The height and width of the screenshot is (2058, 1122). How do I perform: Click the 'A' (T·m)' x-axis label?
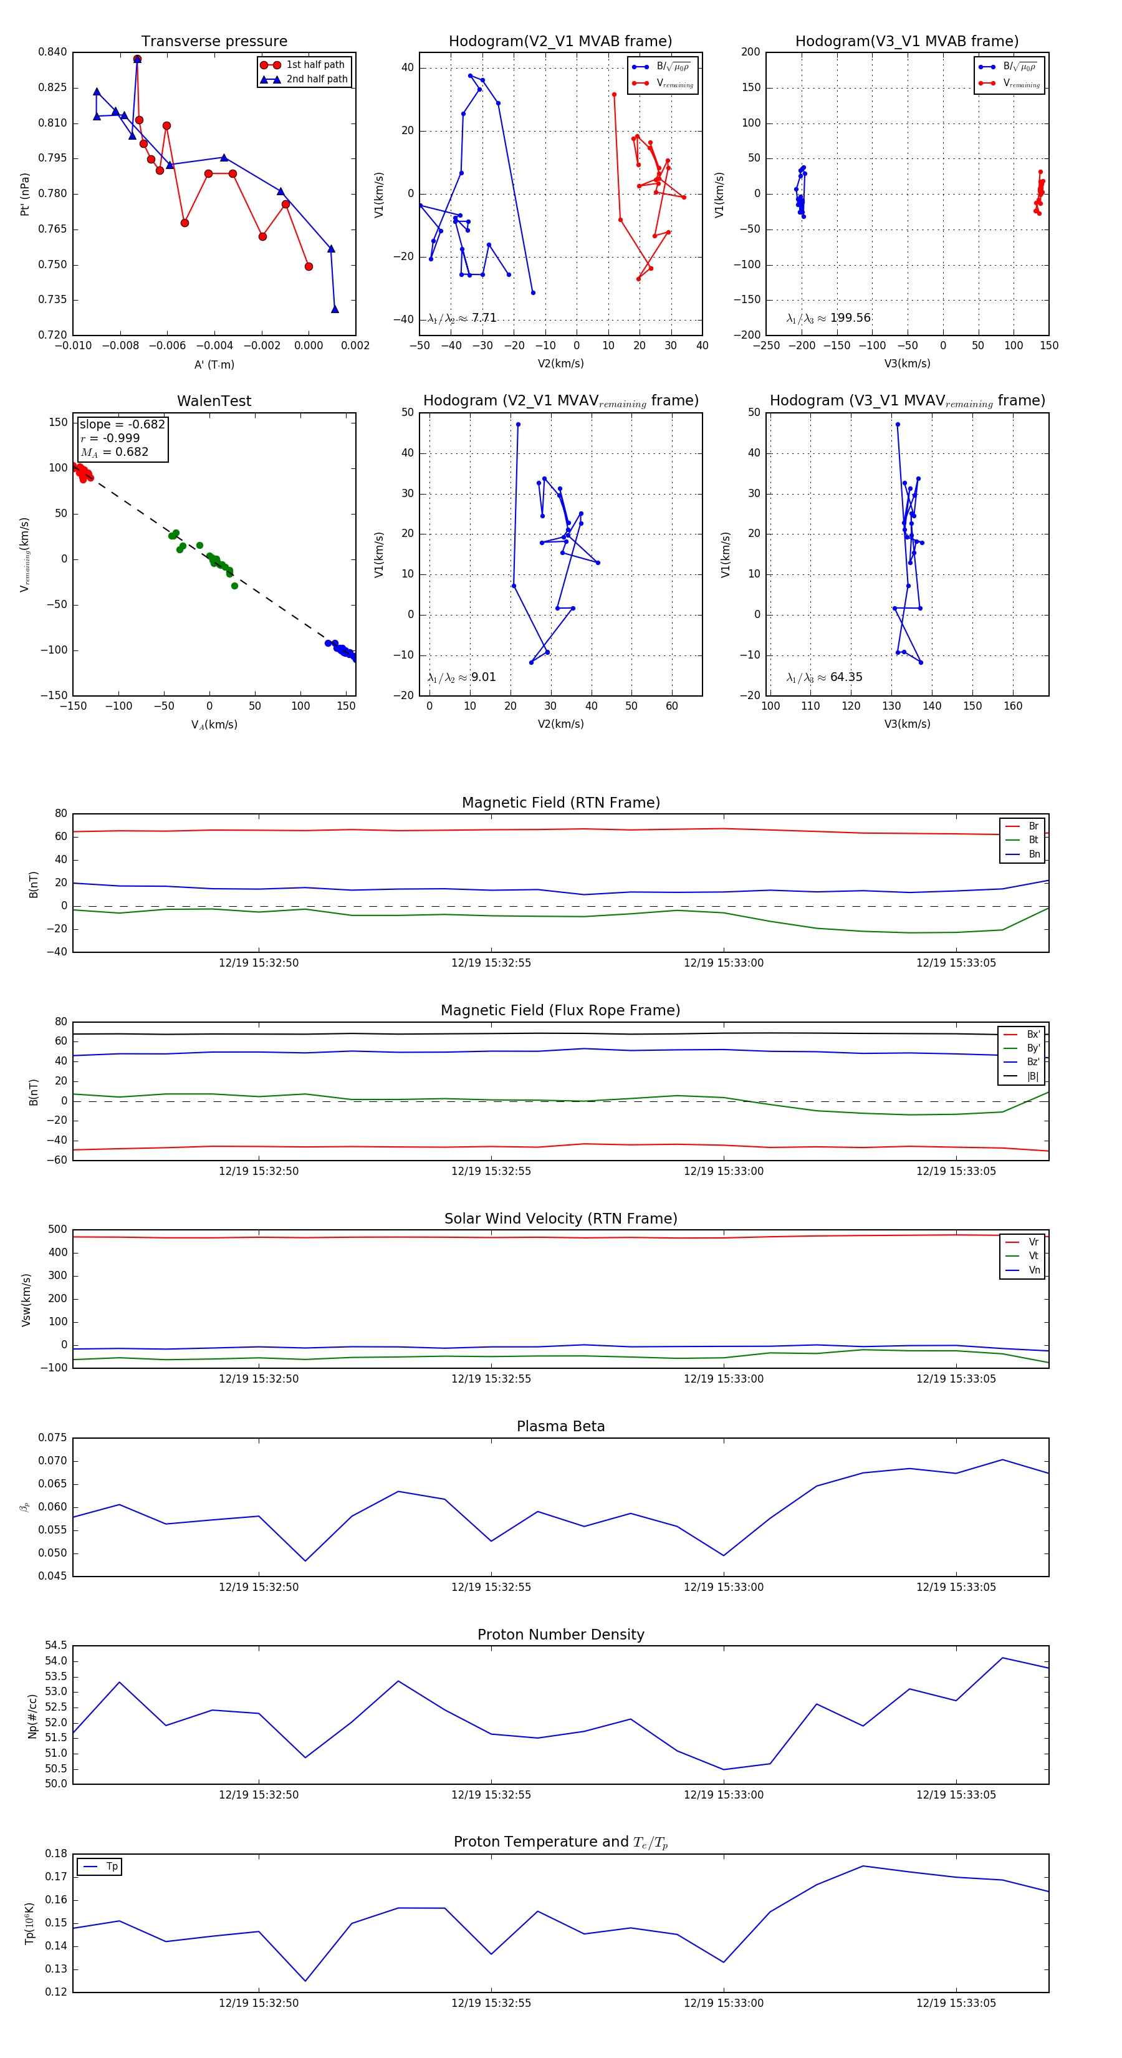point(214,364)
